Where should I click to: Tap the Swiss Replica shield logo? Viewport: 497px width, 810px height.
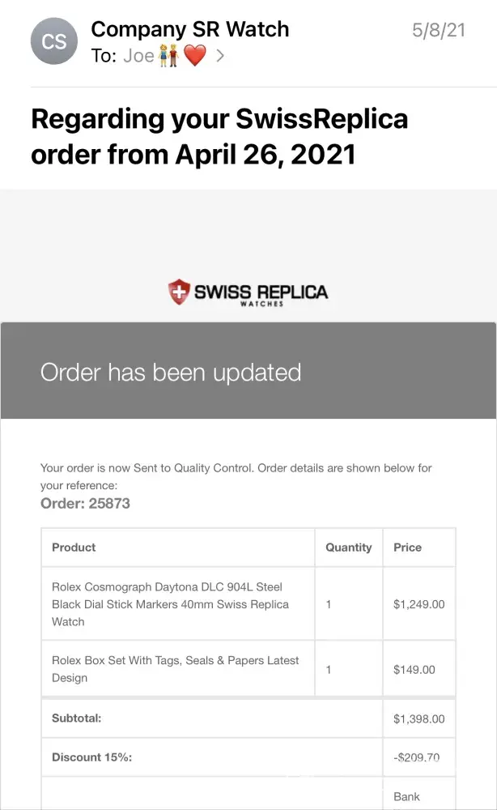(x=177, y=292)
